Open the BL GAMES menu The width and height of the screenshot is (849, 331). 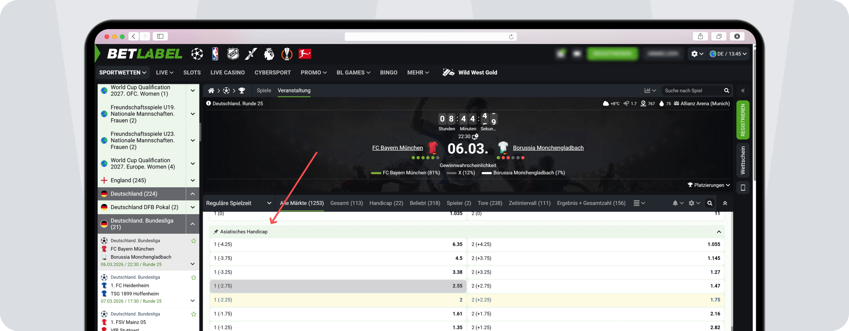tap(354, 72)
